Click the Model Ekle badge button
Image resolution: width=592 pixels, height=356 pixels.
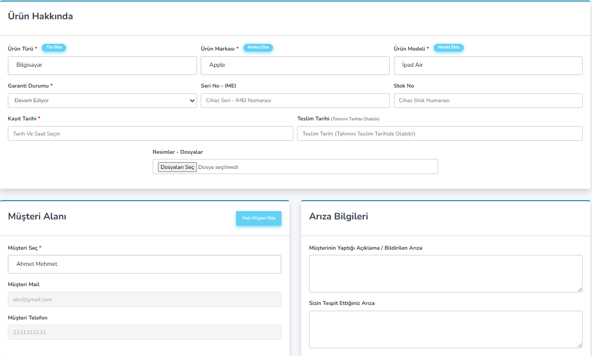(448, 47)
